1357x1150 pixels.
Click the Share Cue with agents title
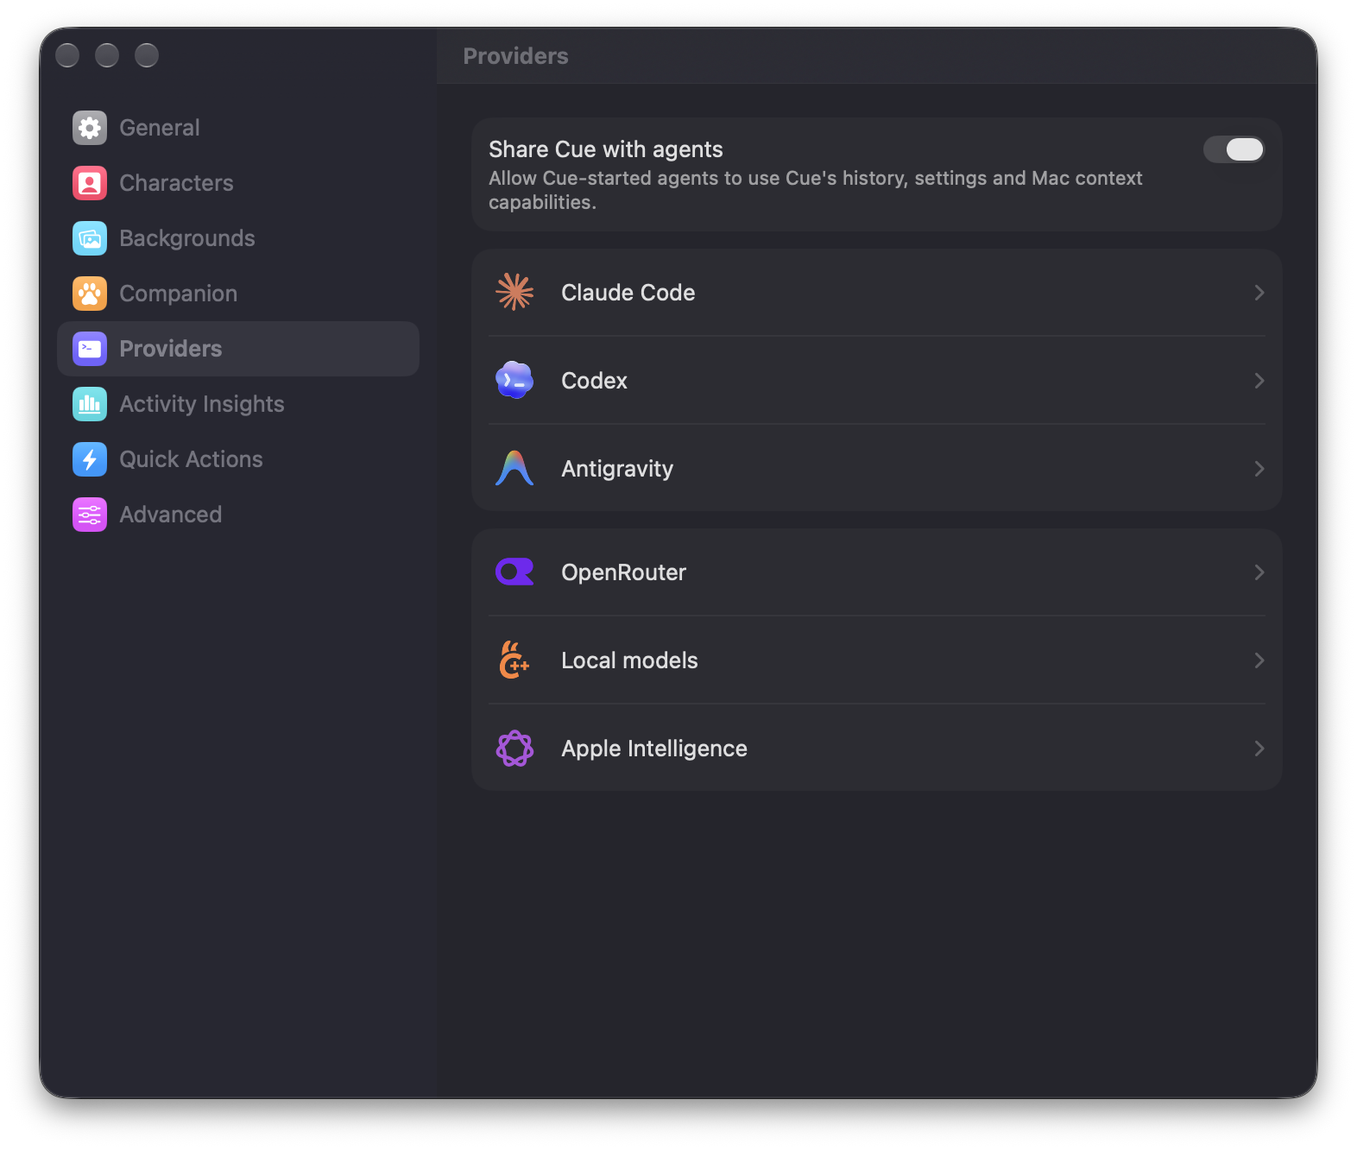606,149
